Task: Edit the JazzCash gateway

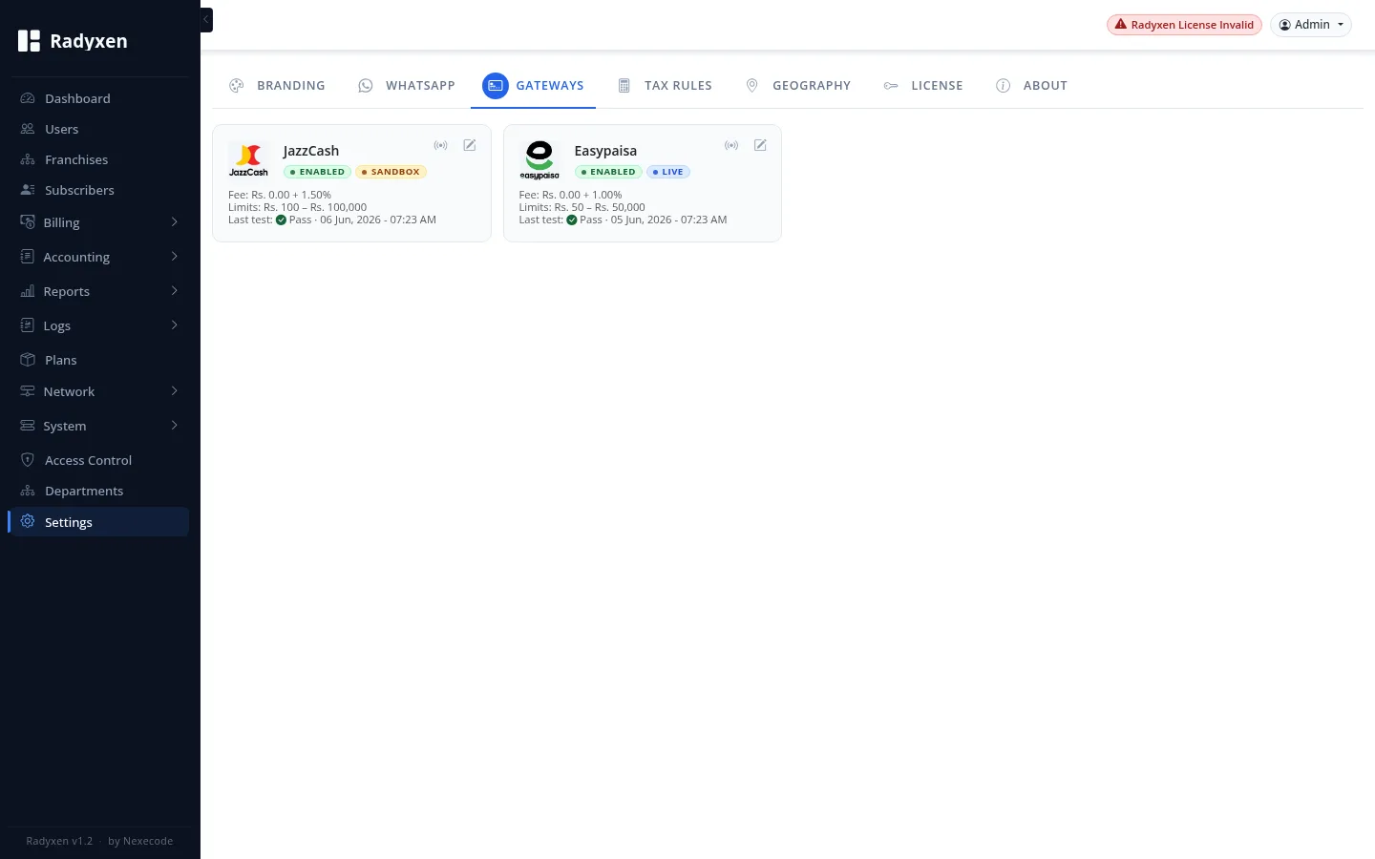Action: coord(470,145)
